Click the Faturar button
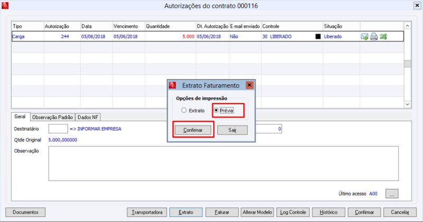 click(x=222, y=213)
